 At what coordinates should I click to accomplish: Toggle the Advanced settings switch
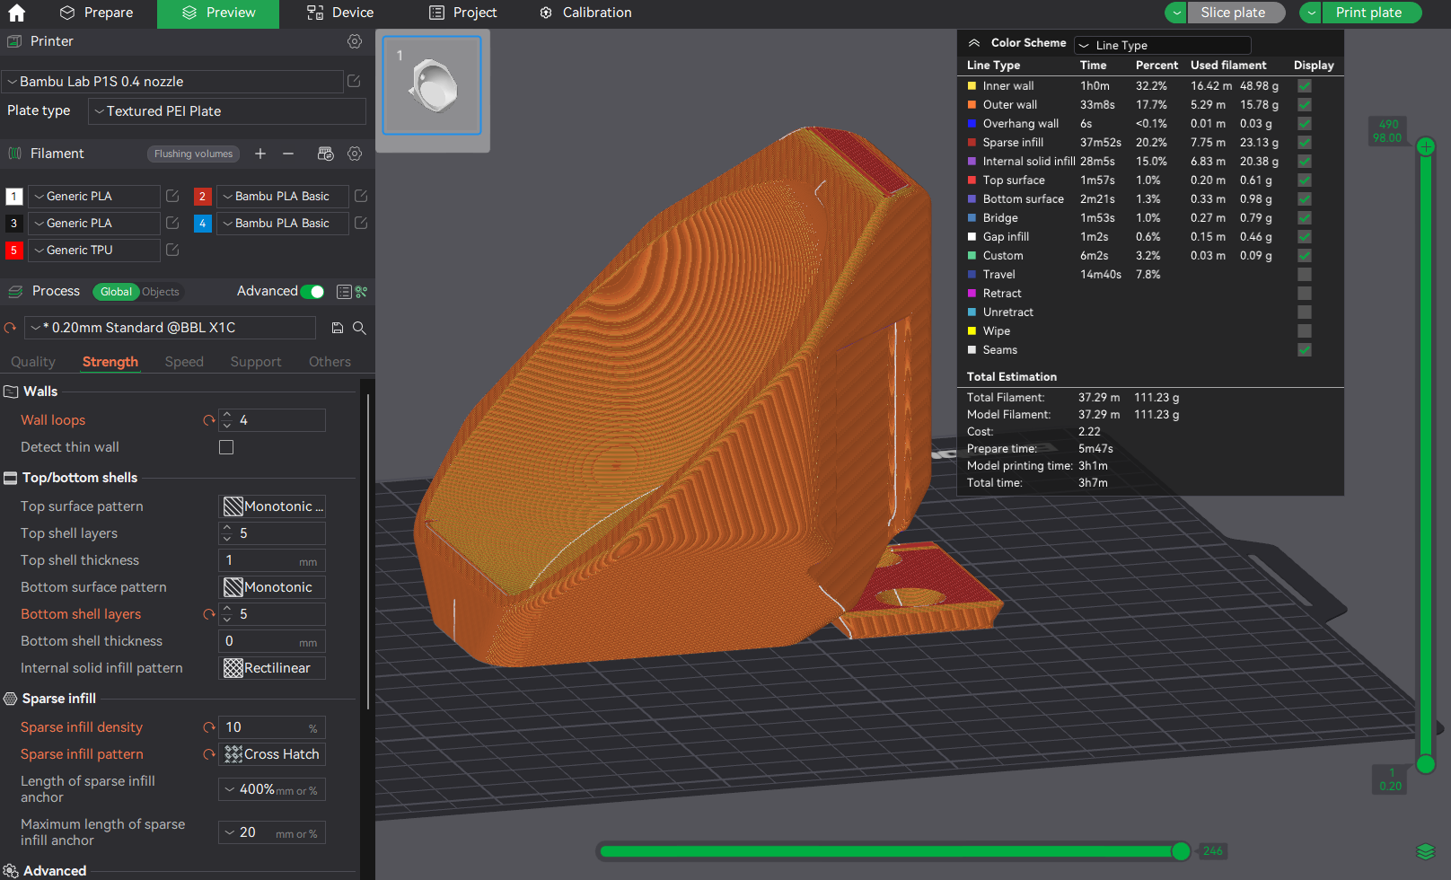coord(312,292)
